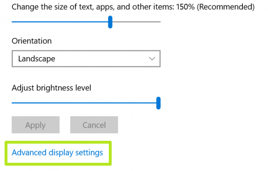Set brightness slider to its far-left minimum
Viewport: 268px width, 171px height.
click(12, 103)
